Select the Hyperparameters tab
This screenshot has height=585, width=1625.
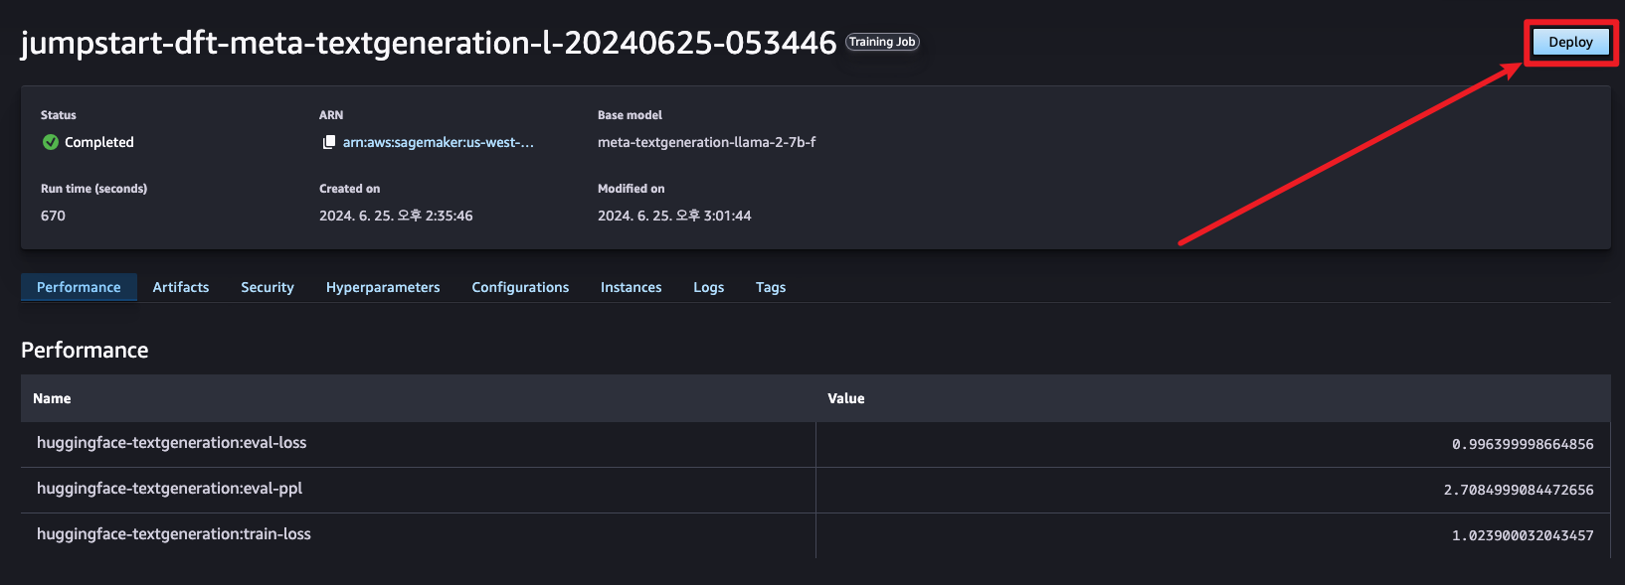point(383,287)
